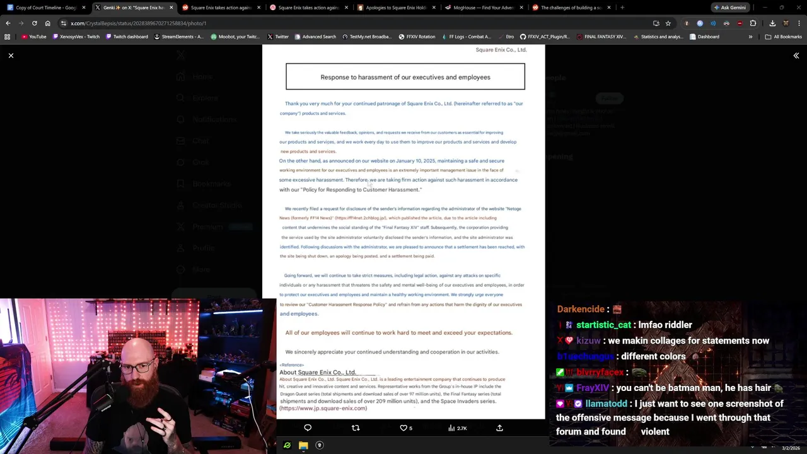Open the FFXIV Rotation bookmark

416,37
